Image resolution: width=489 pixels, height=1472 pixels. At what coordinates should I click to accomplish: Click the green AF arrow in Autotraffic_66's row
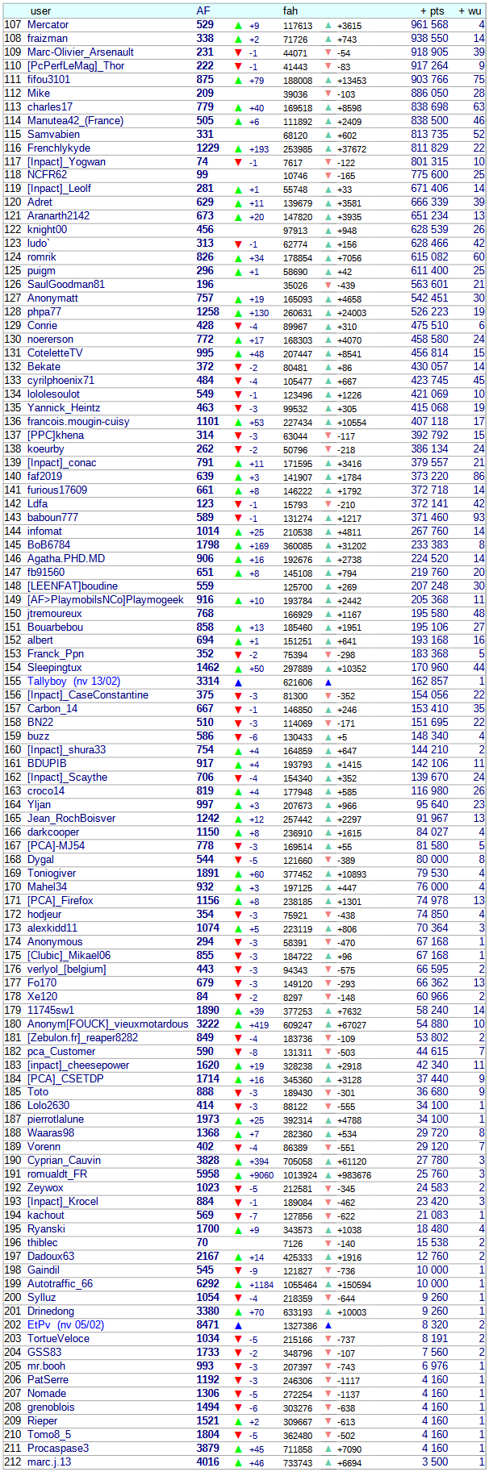point(238,1284)
